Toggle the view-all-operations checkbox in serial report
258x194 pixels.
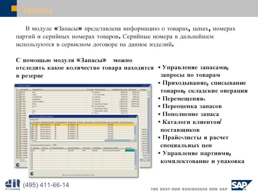pyautogui.click(x=64, y=175)
